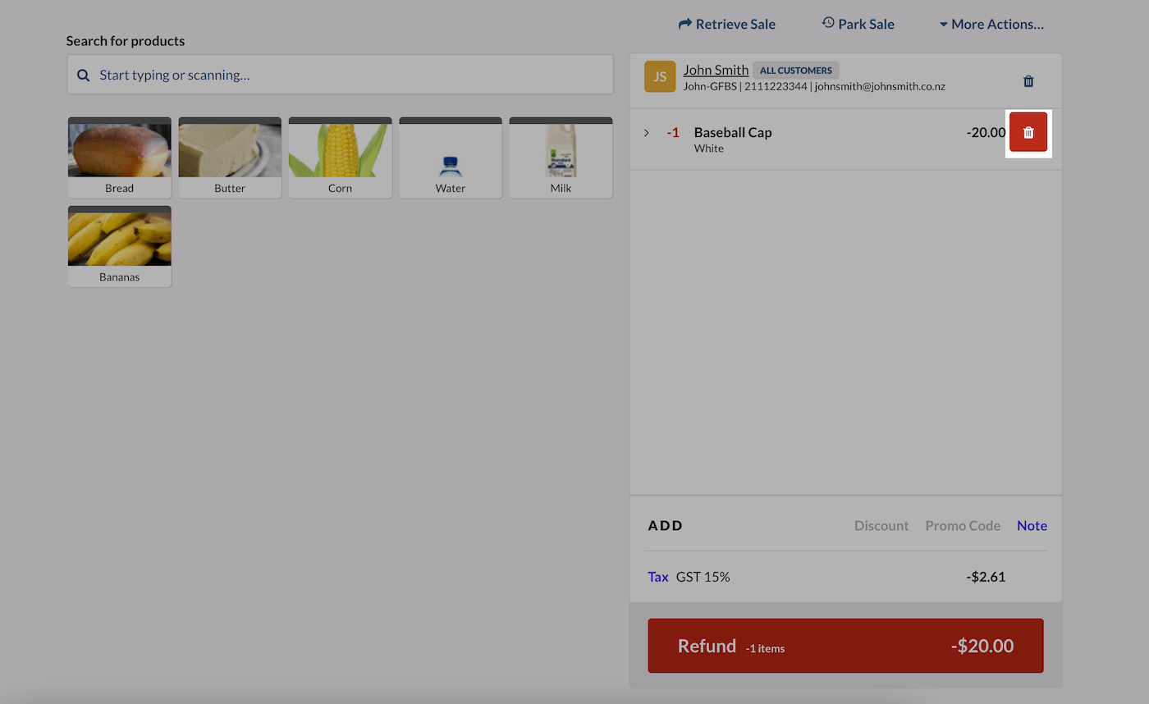
Task: Open the Tax settings link
Action: pyautogui.click(x=658, y=577)
